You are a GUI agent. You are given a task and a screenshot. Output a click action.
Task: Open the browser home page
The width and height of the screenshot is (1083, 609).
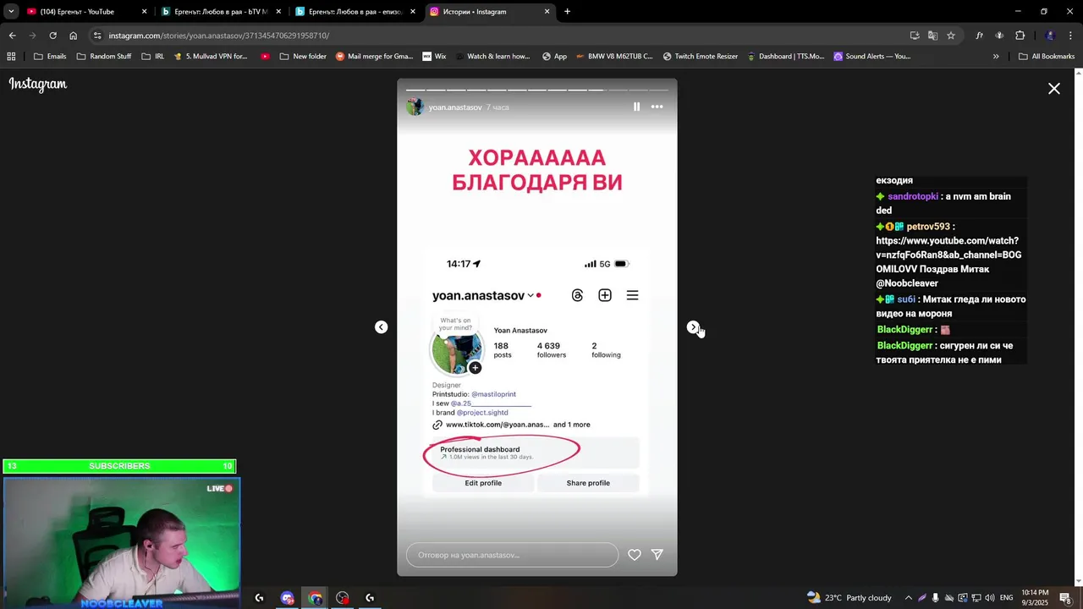pos(73,36)
